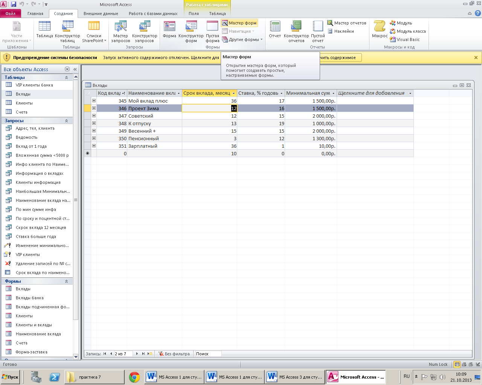Collapse the Запросы group in navigation pane

[67, 121]
